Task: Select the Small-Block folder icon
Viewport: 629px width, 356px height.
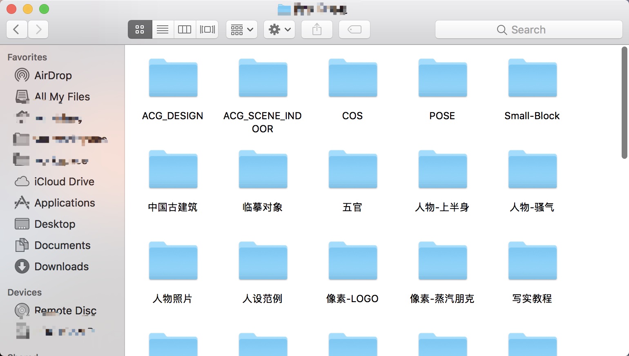Action: click(x=533, y=78)
